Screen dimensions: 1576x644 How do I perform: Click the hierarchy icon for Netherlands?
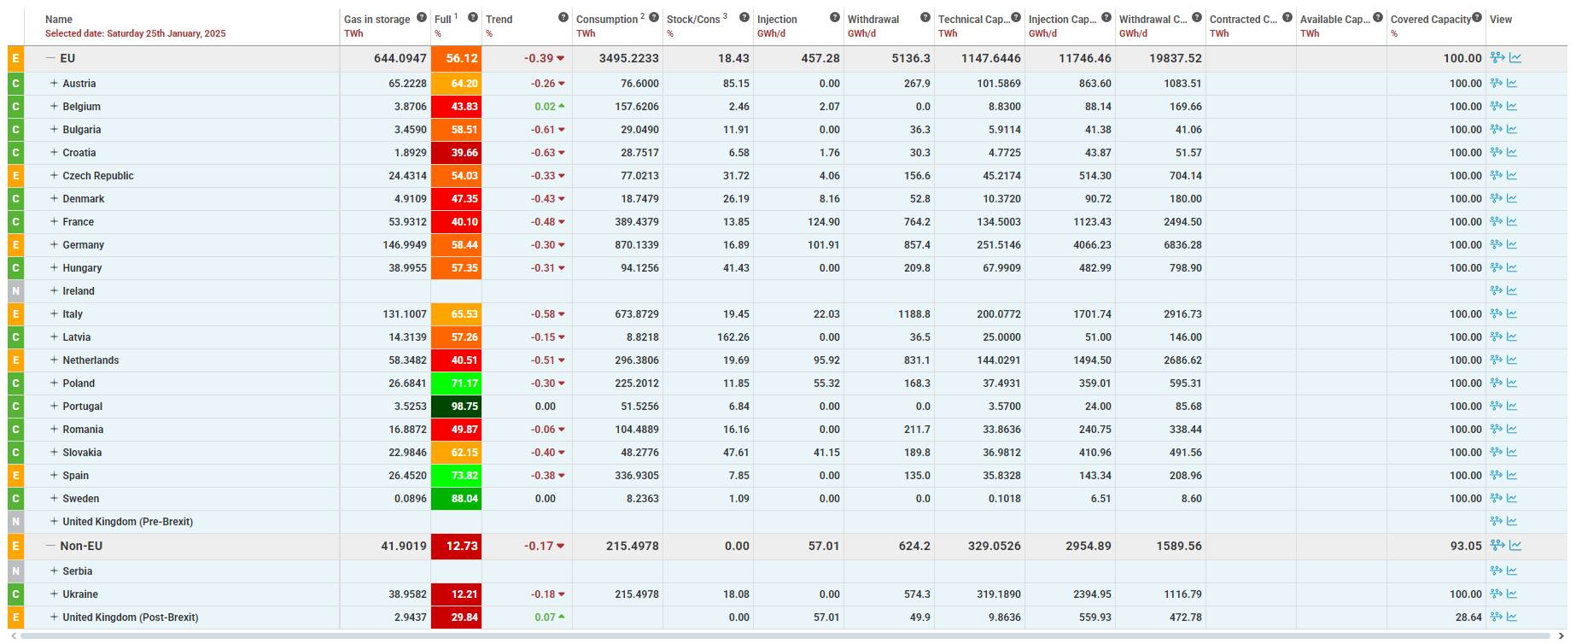(x=1496, y=360)
